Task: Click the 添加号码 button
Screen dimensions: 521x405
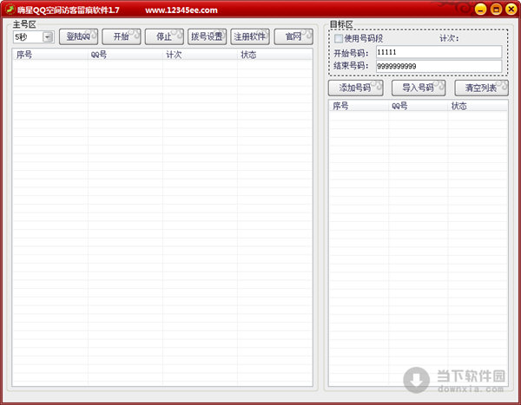Action: tap(355, 88)
